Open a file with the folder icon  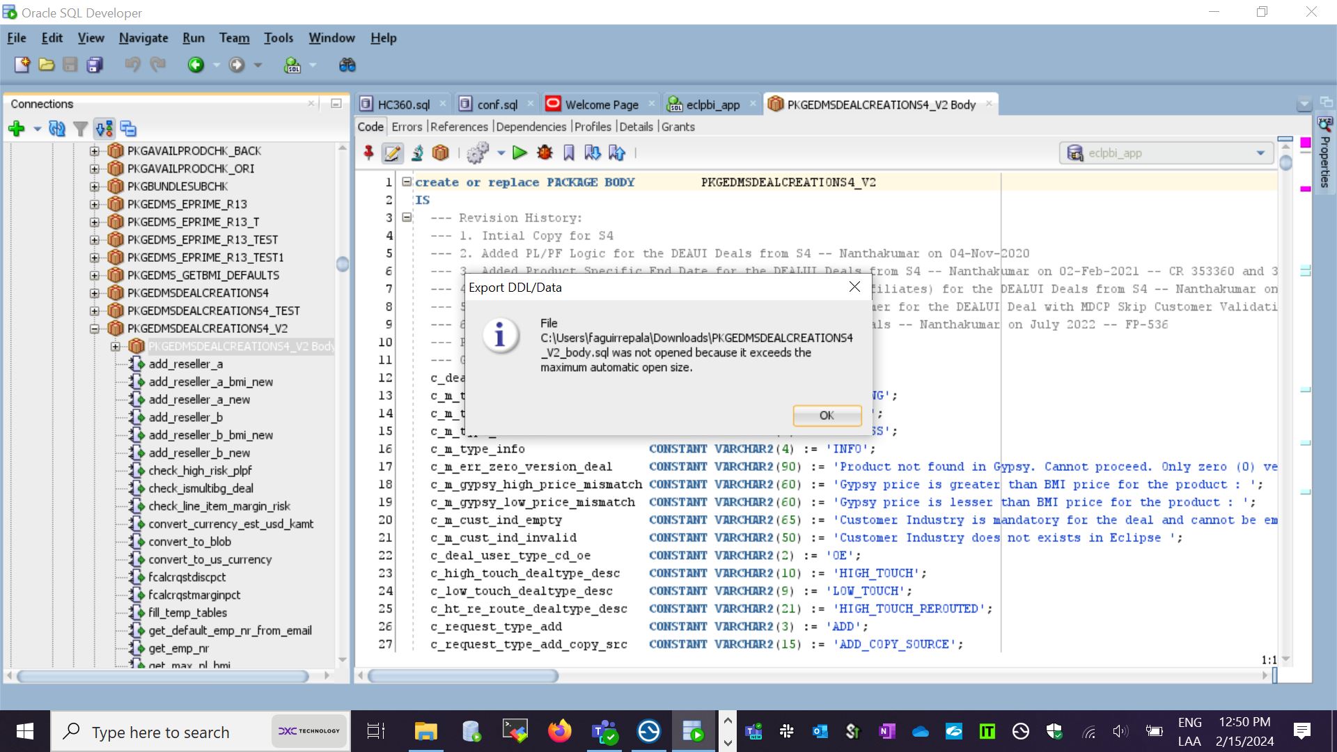(47, 65)
